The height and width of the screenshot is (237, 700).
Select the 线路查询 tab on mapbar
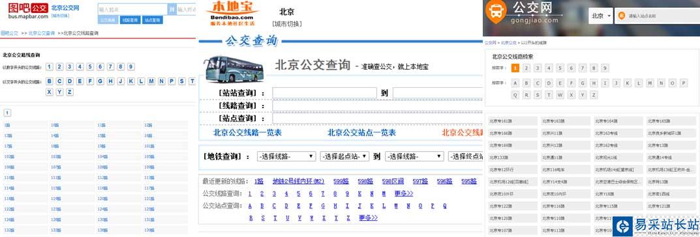(130, 20)
